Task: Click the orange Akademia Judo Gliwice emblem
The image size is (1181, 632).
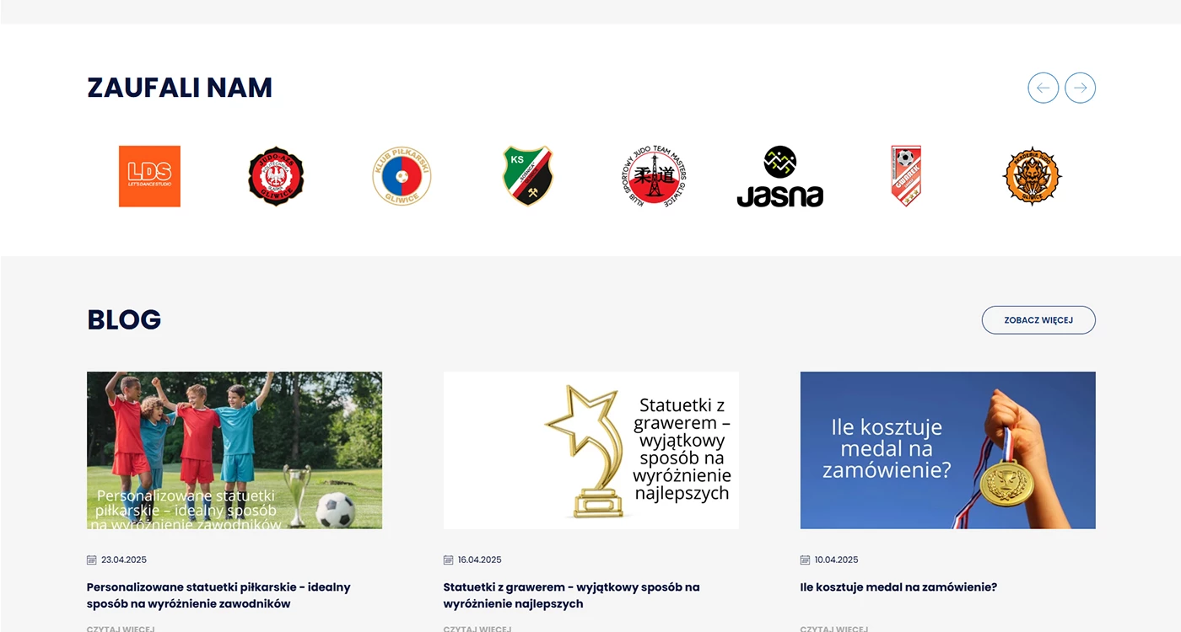Action: pyautogui.click(x=1032, y=176)
